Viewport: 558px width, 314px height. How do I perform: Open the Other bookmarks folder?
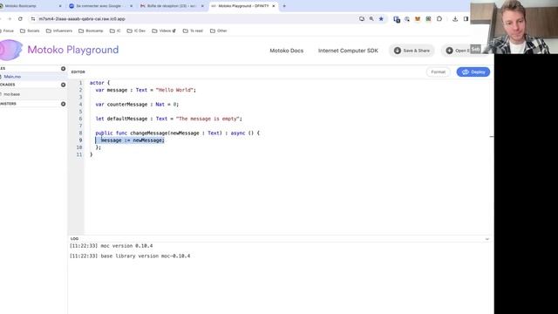pyautogui.click(x=219, y=31)
